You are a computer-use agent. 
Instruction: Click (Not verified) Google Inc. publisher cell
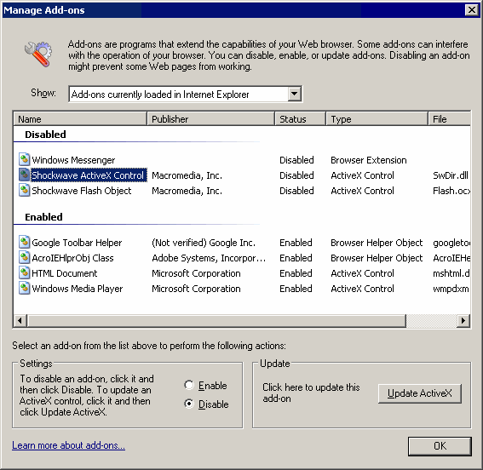coord(204,243)
